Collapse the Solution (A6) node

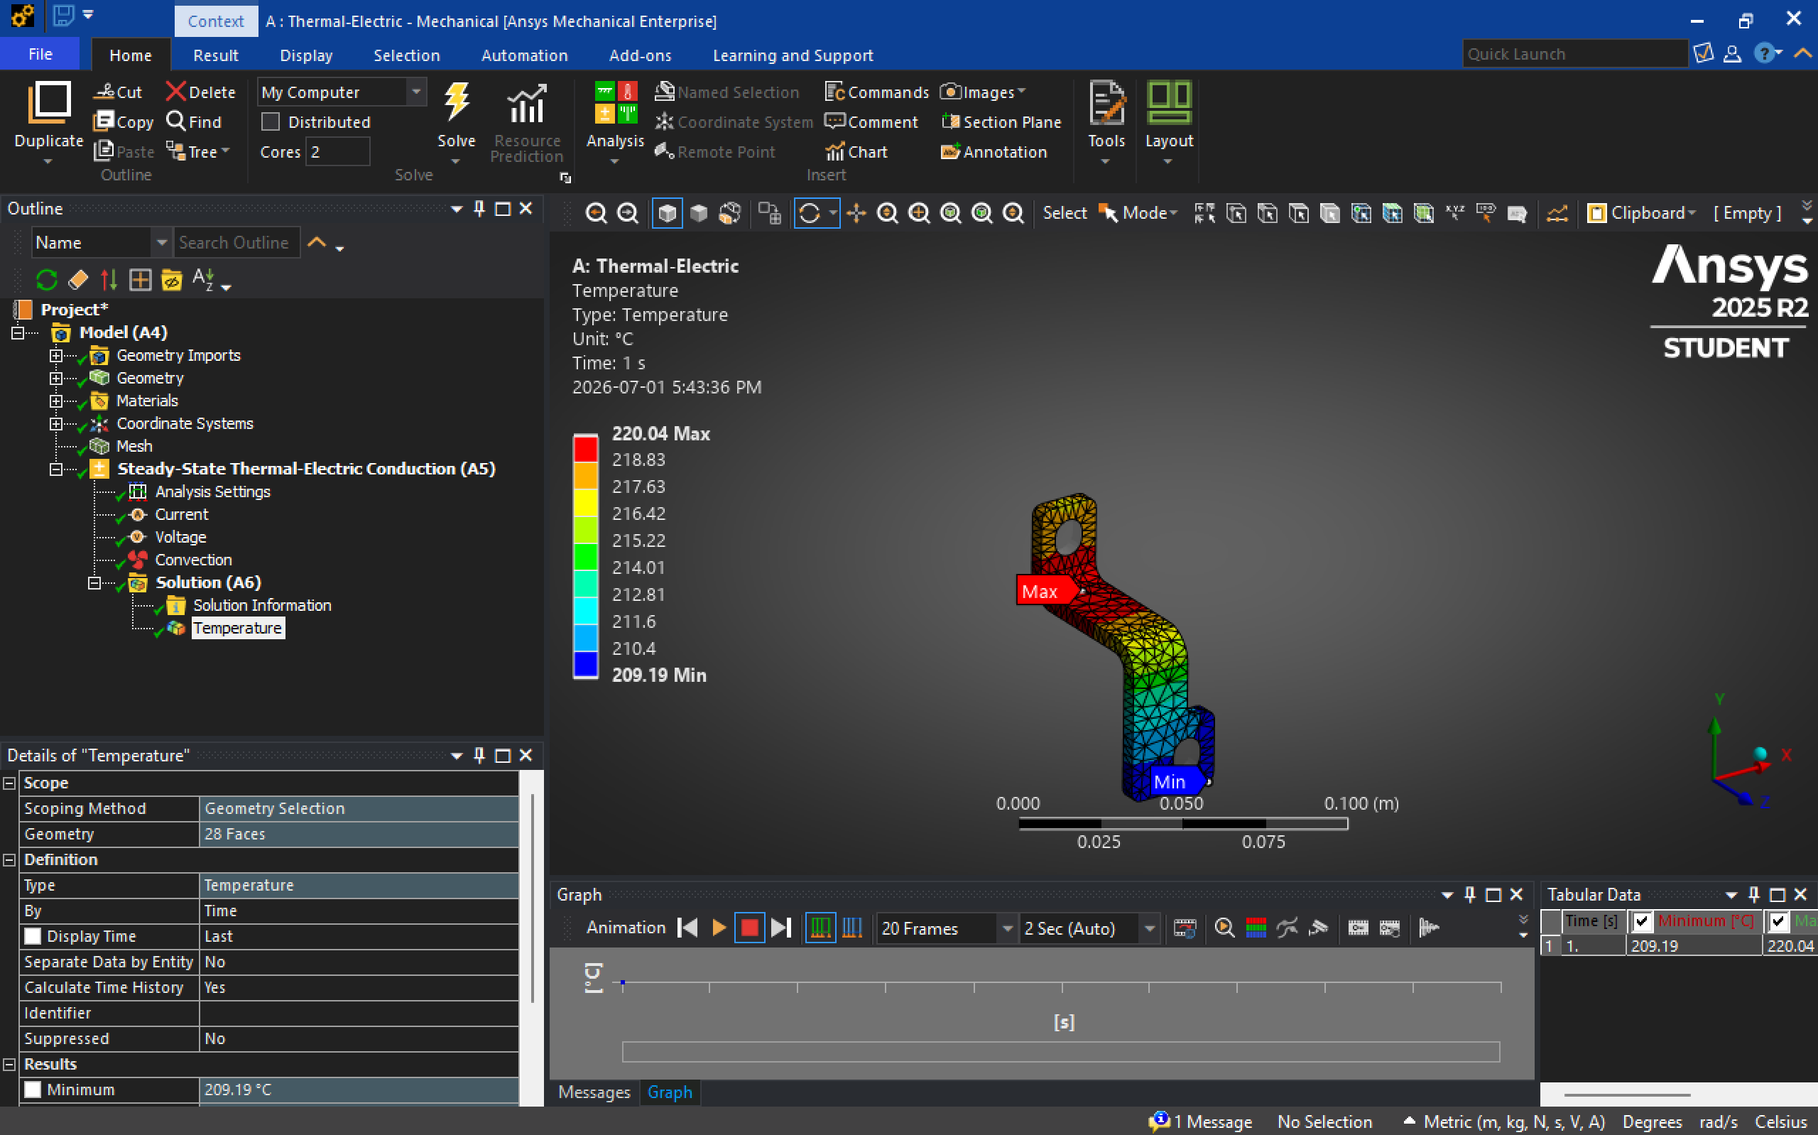point(94,582)
